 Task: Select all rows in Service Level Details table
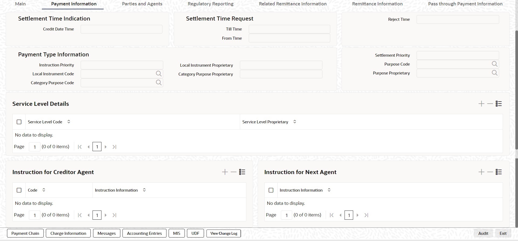coord(19,122)
